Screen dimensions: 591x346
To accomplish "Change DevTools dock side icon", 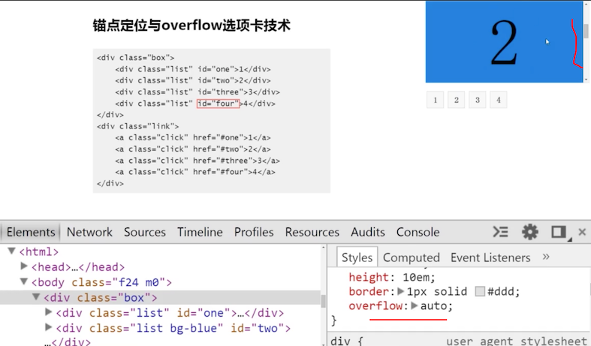I will [x=559, y=232].
